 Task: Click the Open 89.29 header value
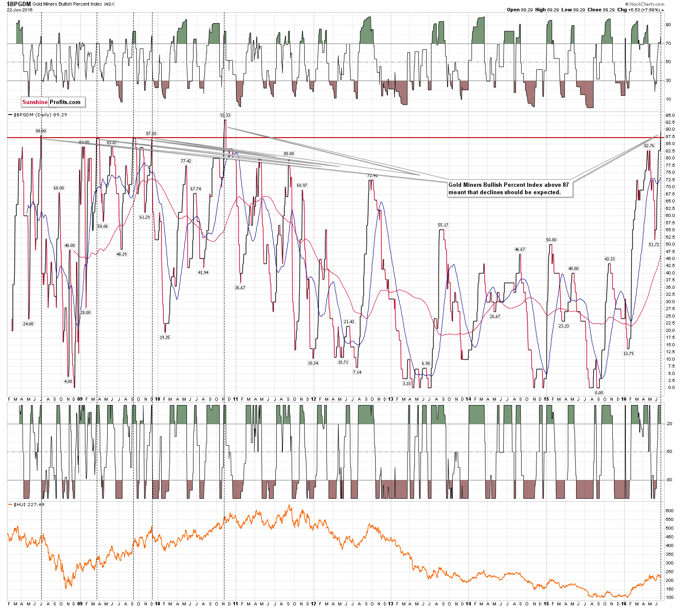click(520, 10)
